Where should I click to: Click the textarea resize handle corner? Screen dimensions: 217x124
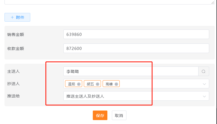coord(213,2)
